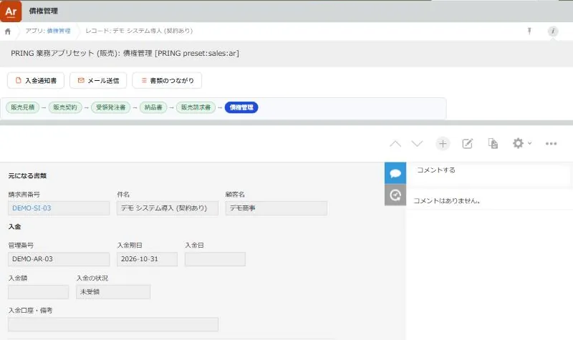
Task: Open the DEMO-SI-03 invoice link
Action: (32, 208)
